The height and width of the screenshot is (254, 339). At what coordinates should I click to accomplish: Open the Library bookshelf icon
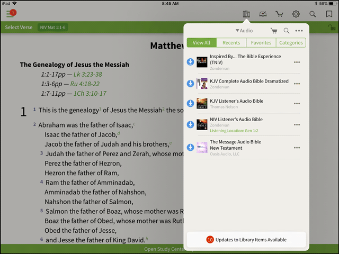coord(246,14)
